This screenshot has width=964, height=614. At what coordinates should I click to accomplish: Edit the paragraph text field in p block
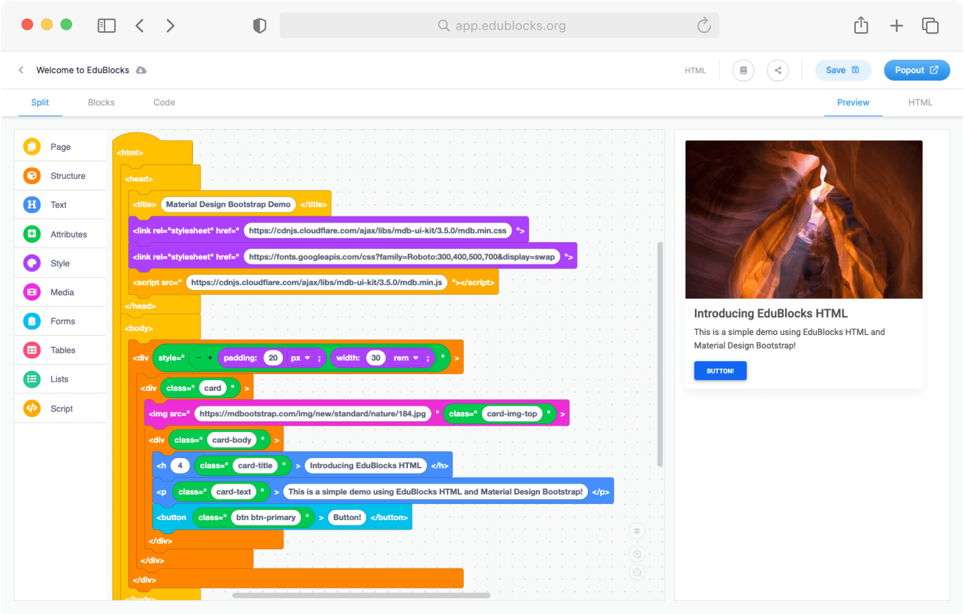[x=435, y=492]
